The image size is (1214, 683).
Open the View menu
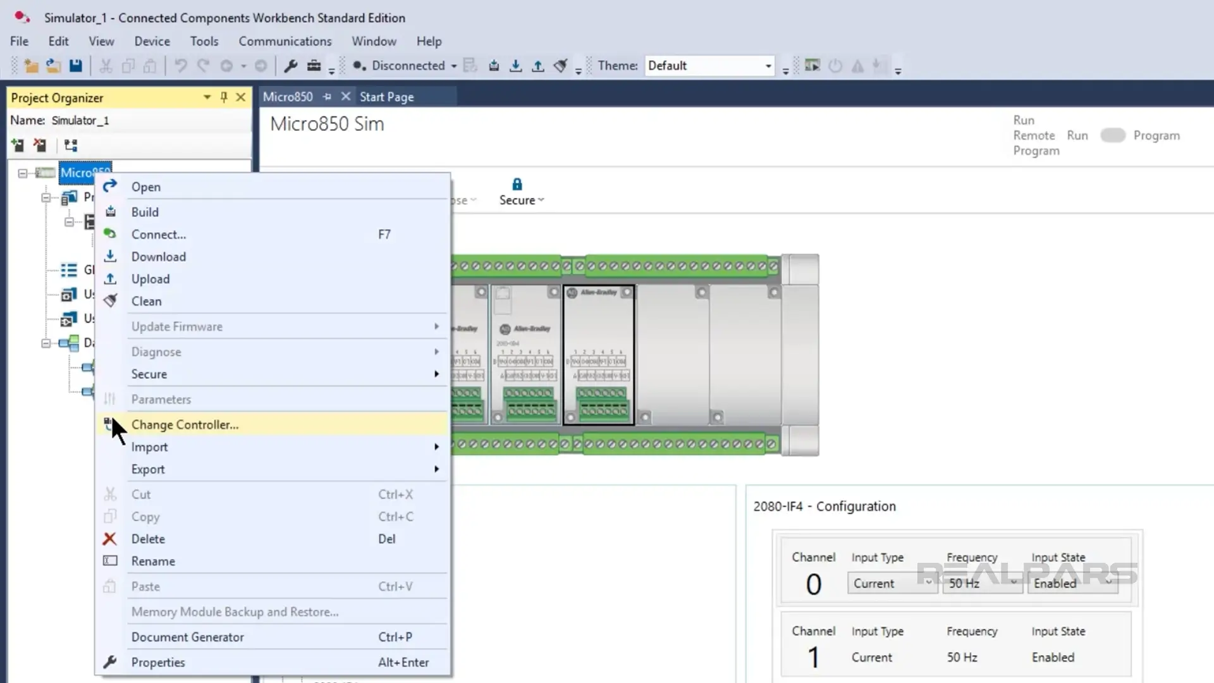(101, 41)
